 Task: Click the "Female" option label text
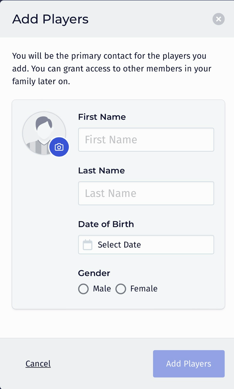point(144,289)
